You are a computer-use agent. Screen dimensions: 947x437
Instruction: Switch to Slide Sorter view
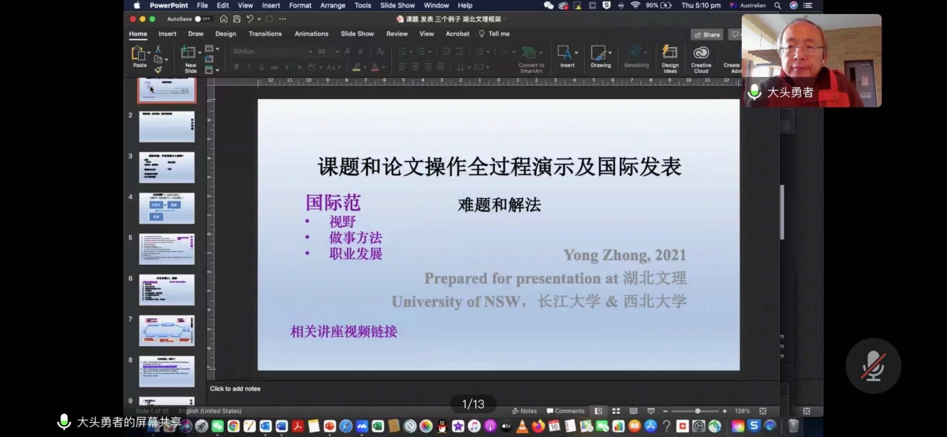tap(616, 411)
